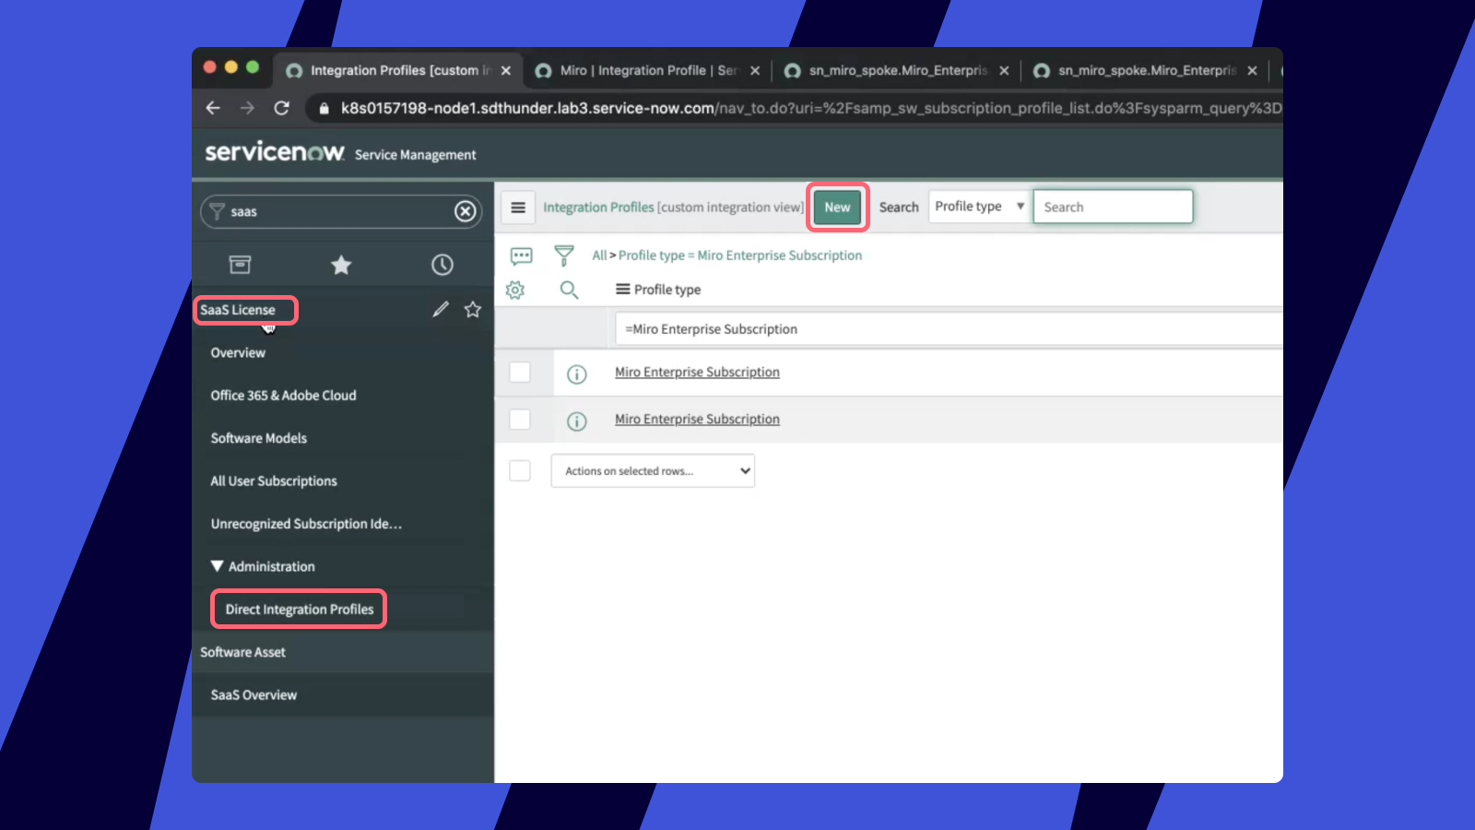Click the =Miro Enterprise Subscription column filter
The image size is (1475, 830).
click(949, 329)
